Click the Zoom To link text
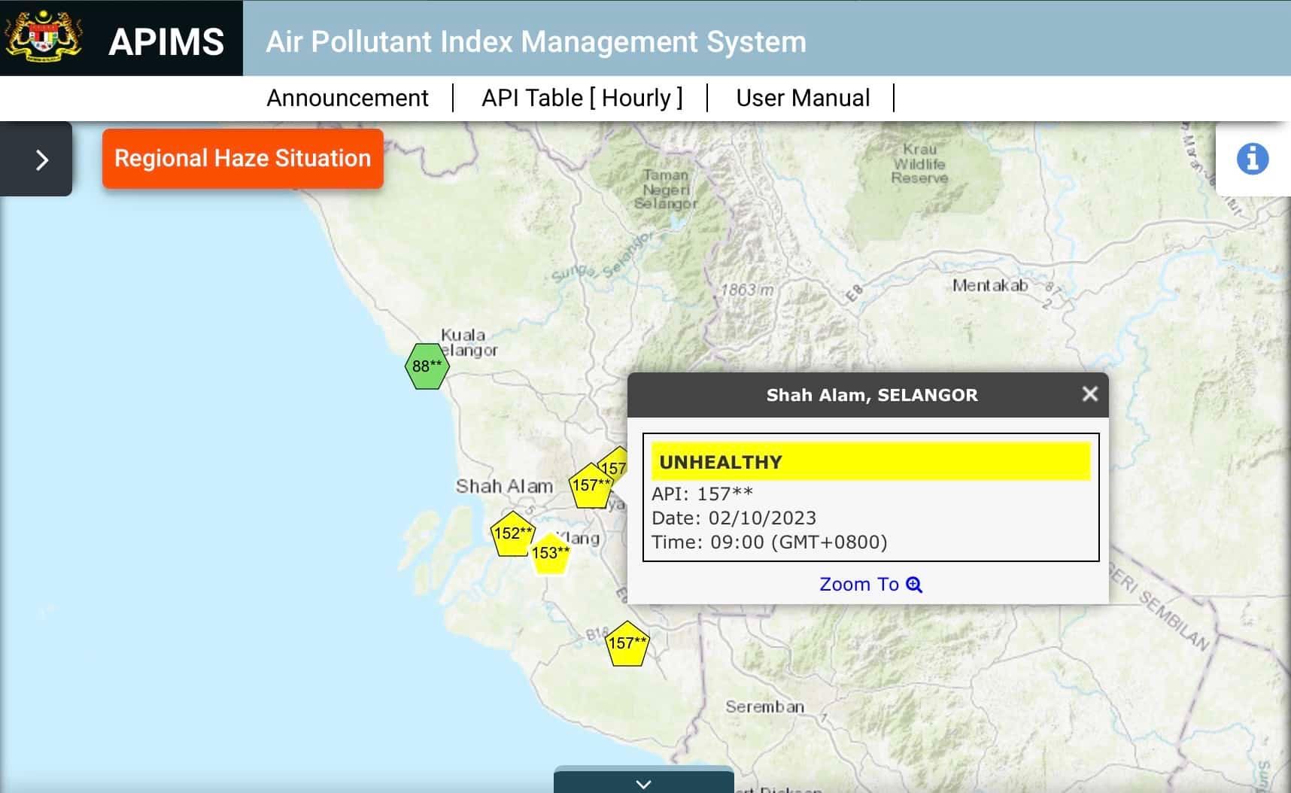This screenshot has height=793, width=1291. 858,585
